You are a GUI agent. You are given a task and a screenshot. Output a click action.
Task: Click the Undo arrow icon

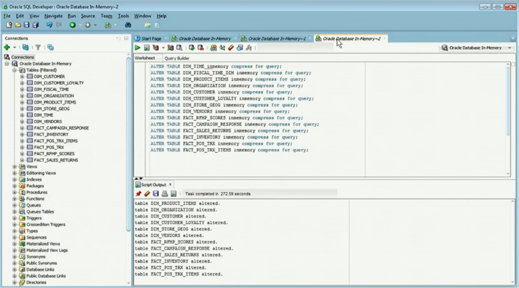tap(49, 25)
